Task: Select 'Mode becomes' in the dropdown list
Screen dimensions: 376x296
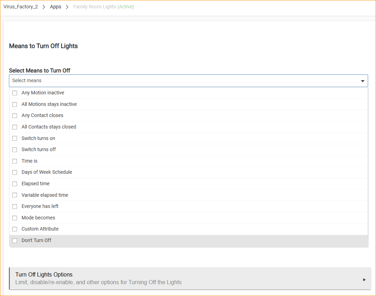Action: coord(38,218)
